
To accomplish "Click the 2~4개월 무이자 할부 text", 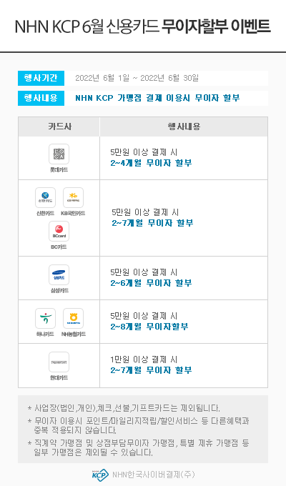I will point(151,163).
